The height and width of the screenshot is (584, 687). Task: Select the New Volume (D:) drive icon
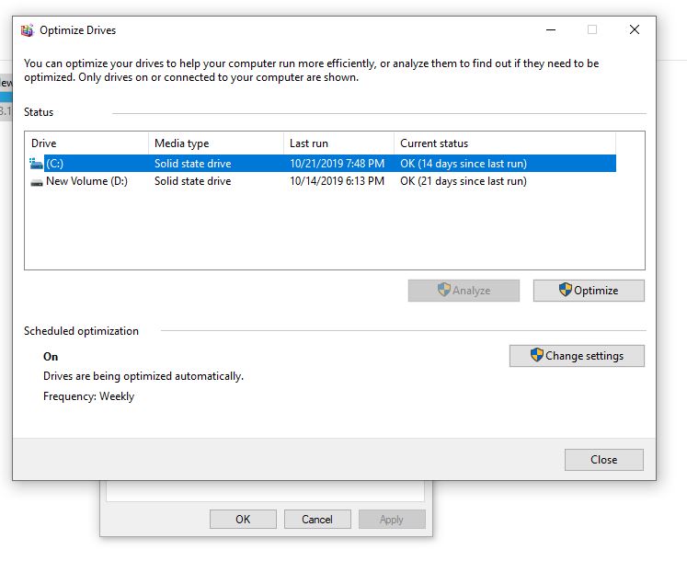pos(37,182)
